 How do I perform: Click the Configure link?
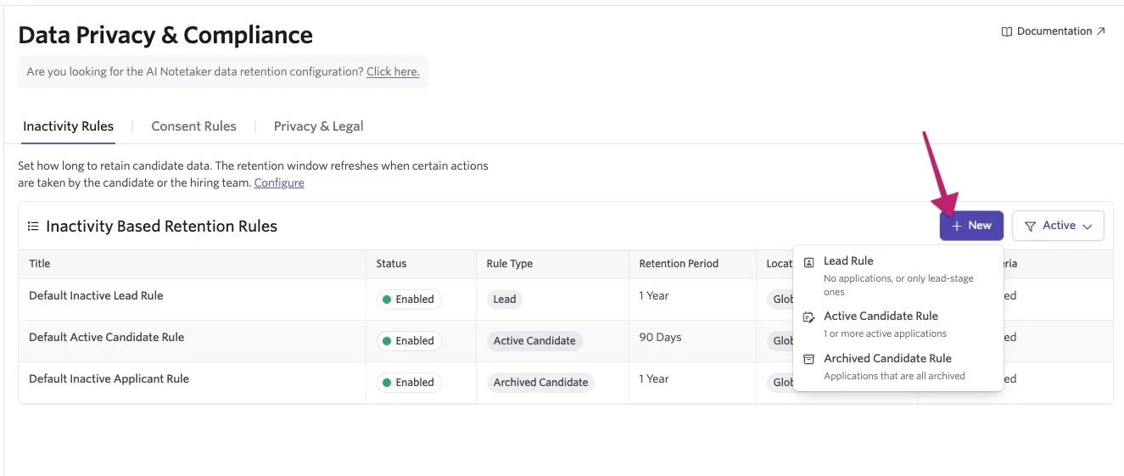[279, 182]
